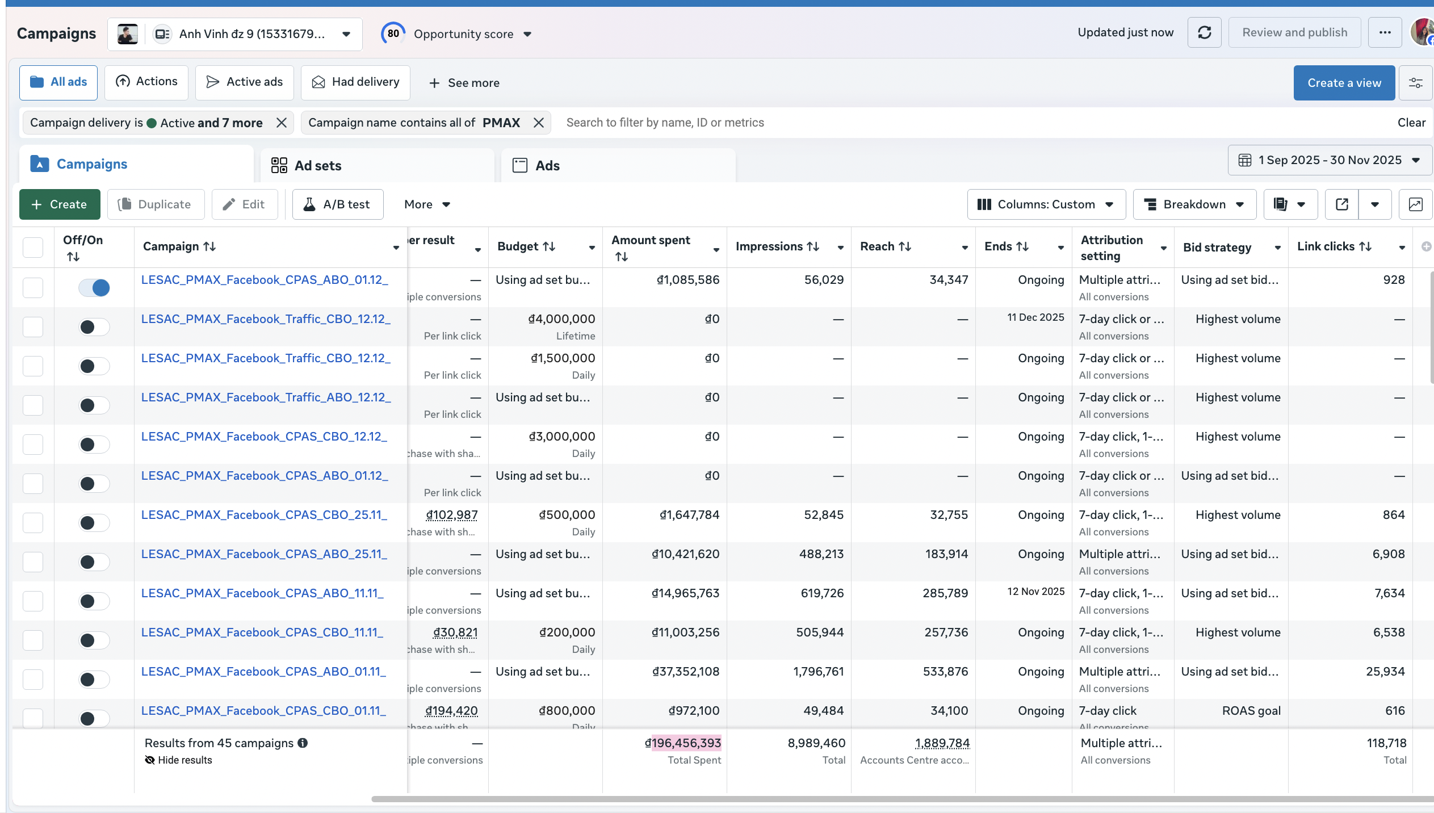Click the refresh data icon
Screen dimensions: 1434x813
pos(1204,33)
